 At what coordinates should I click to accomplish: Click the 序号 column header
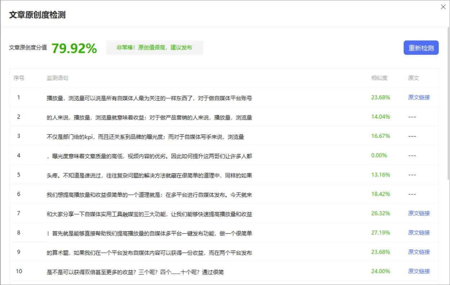[18, 78]
